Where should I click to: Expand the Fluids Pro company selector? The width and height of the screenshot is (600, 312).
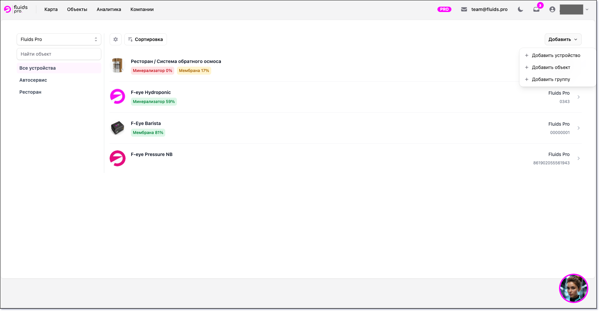pos(59,39)
